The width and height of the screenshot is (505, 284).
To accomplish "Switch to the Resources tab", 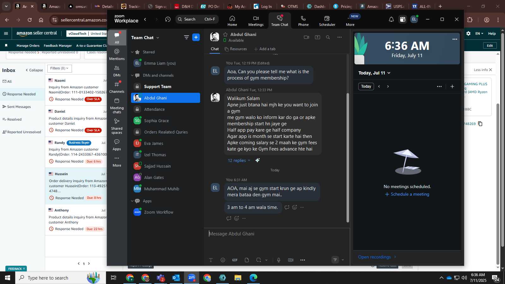I will point(236,49).
